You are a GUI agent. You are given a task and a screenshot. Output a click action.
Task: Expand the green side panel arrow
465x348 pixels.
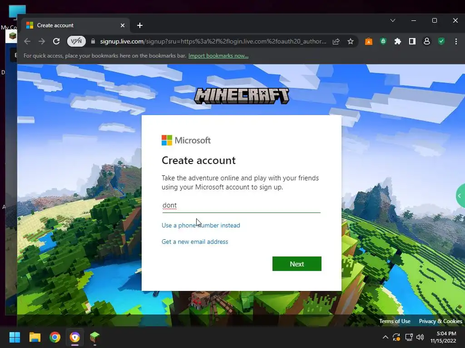(x=460, y=196)
